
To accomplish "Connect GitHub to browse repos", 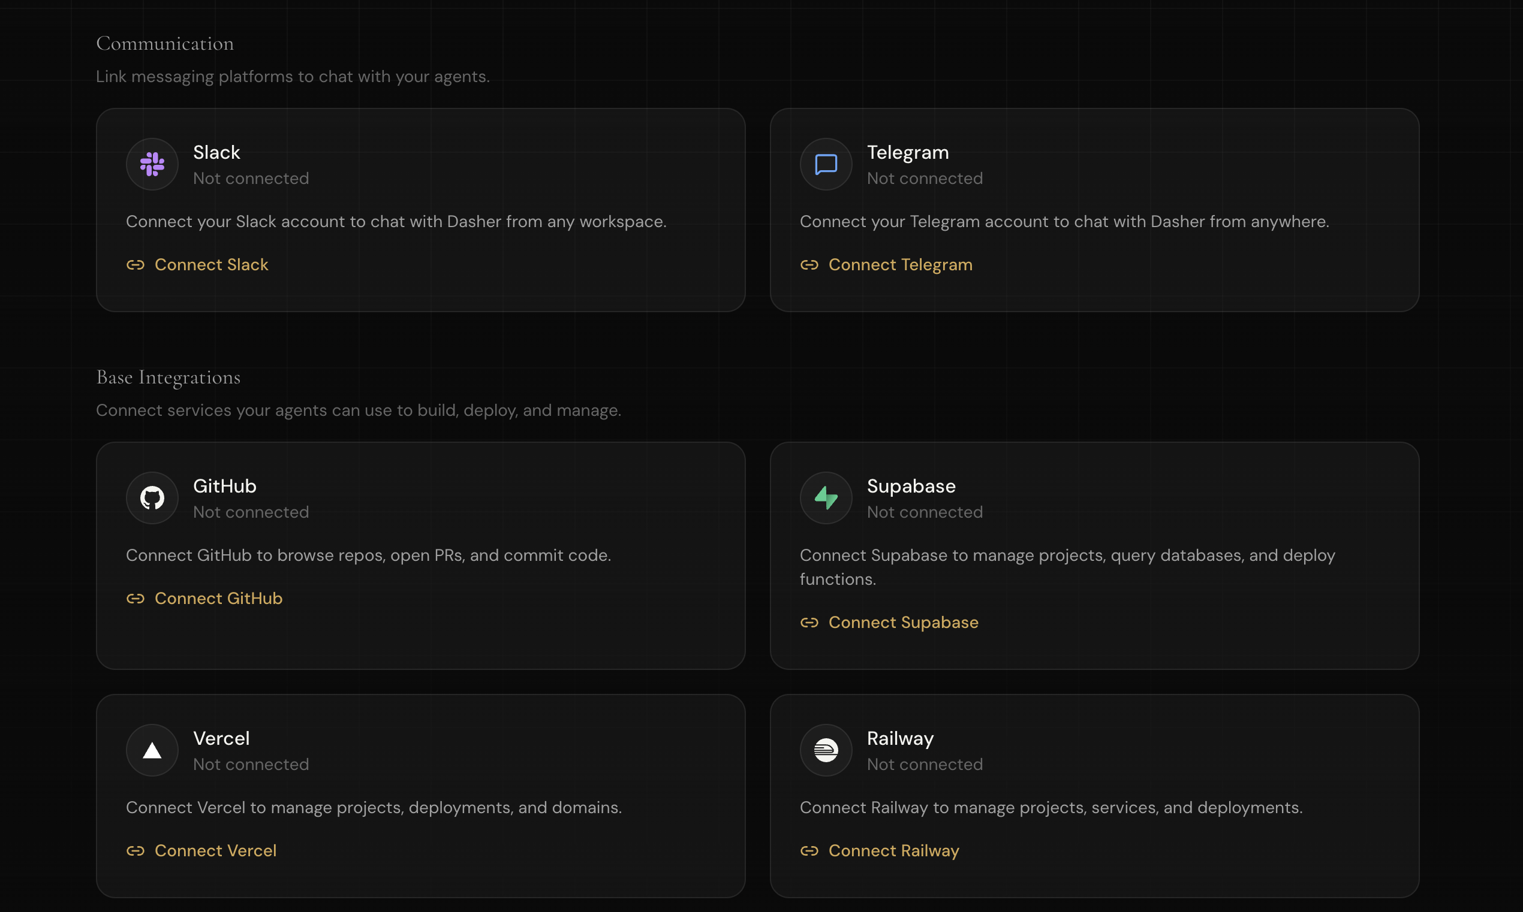I will pyautogui.click(x=218, y=599).
